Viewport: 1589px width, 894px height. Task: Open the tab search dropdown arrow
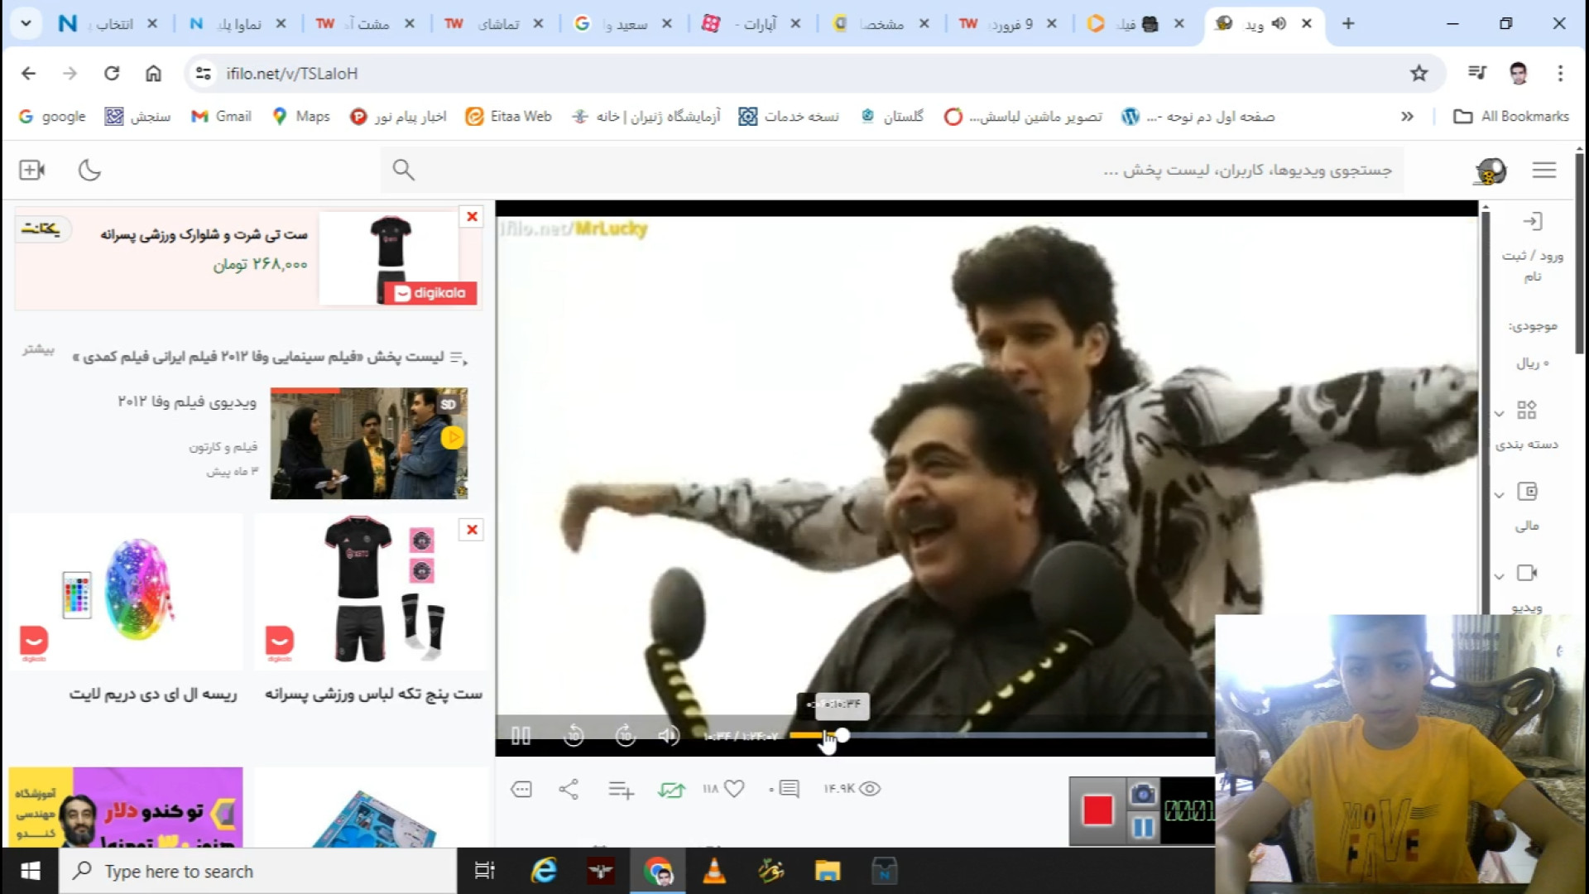(x=26, y=23)
